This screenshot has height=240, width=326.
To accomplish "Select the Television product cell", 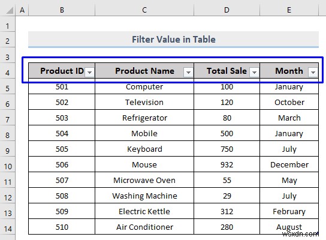I will pos(144,102).
